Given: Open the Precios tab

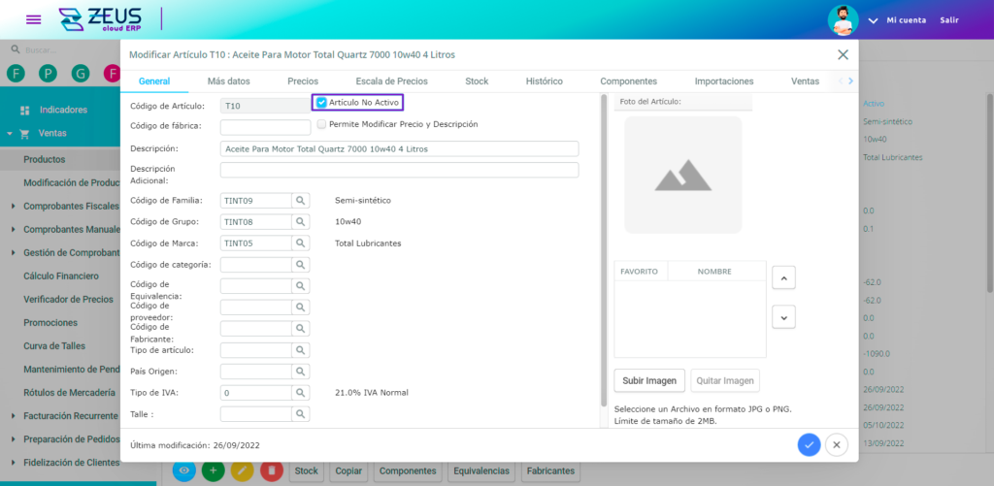Looking at the screenshot, I should tap(303, 81).
